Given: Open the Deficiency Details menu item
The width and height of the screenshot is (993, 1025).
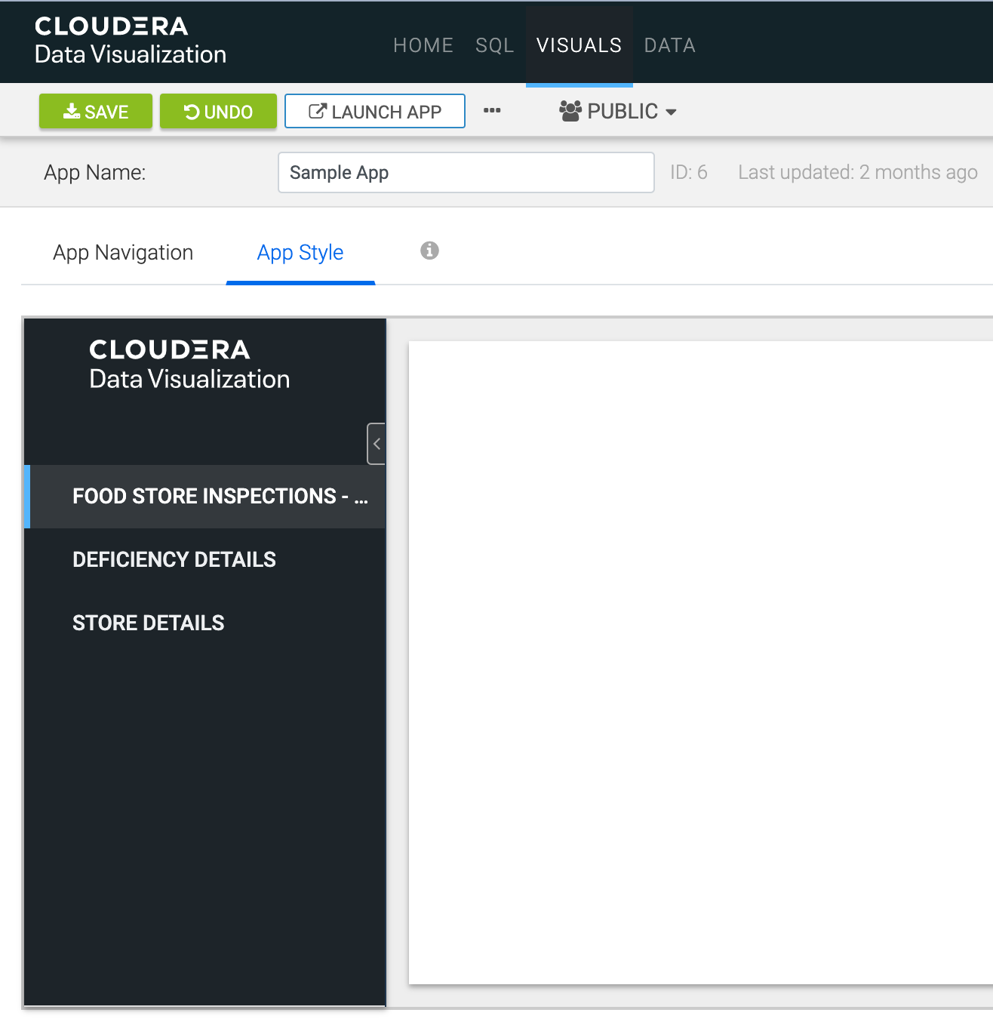Looking at the screenshot, I should point(174,560).
